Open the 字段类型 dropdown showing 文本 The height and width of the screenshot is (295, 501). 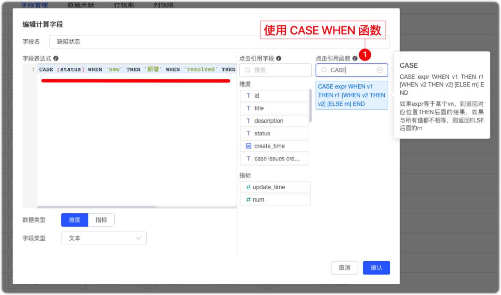tap(103, 238)
